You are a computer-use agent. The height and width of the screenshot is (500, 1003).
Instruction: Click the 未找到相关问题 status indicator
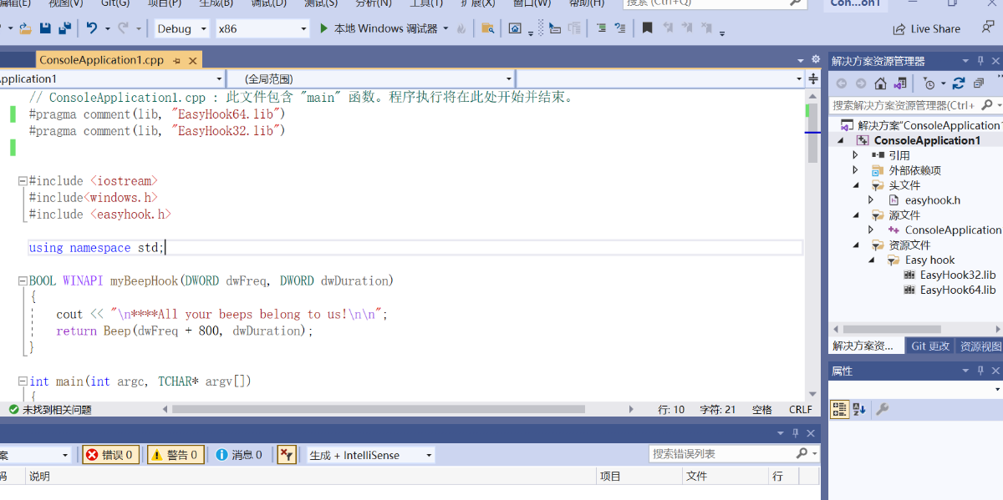[50, 409]
